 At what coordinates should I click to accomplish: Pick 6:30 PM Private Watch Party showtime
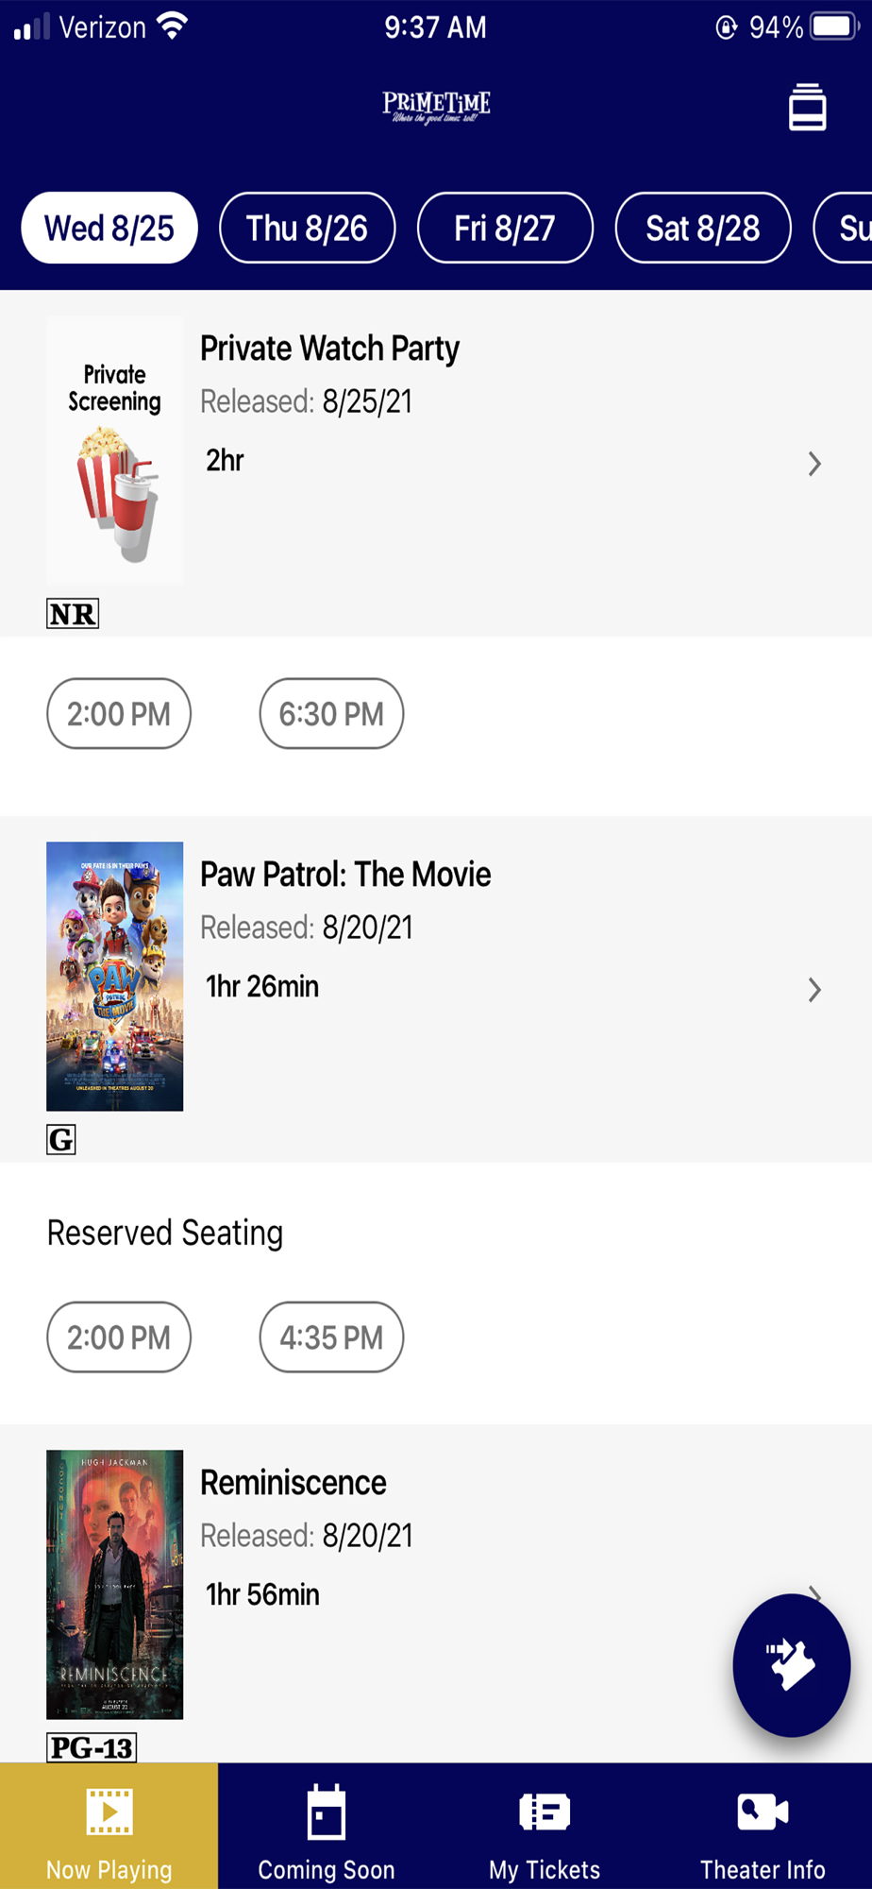[x=331, y=714]
